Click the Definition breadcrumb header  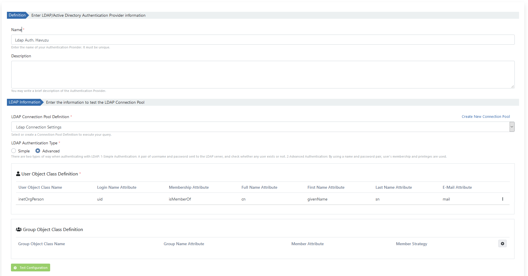click(16, 15)
